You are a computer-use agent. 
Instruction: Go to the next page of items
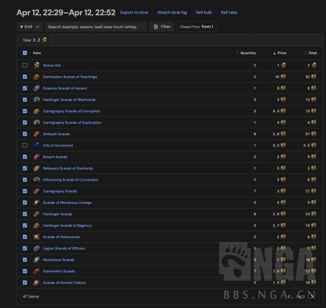point(312,297)
